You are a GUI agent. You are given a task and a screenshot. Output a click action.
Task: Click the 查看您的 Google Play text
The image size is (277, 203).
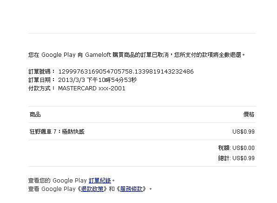[58, 181]
